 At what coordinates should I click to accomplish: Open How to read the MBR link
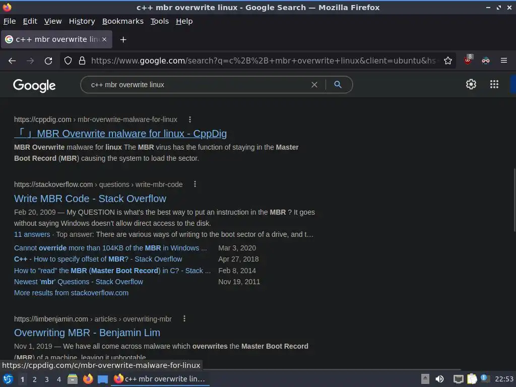tap(112, 271)
